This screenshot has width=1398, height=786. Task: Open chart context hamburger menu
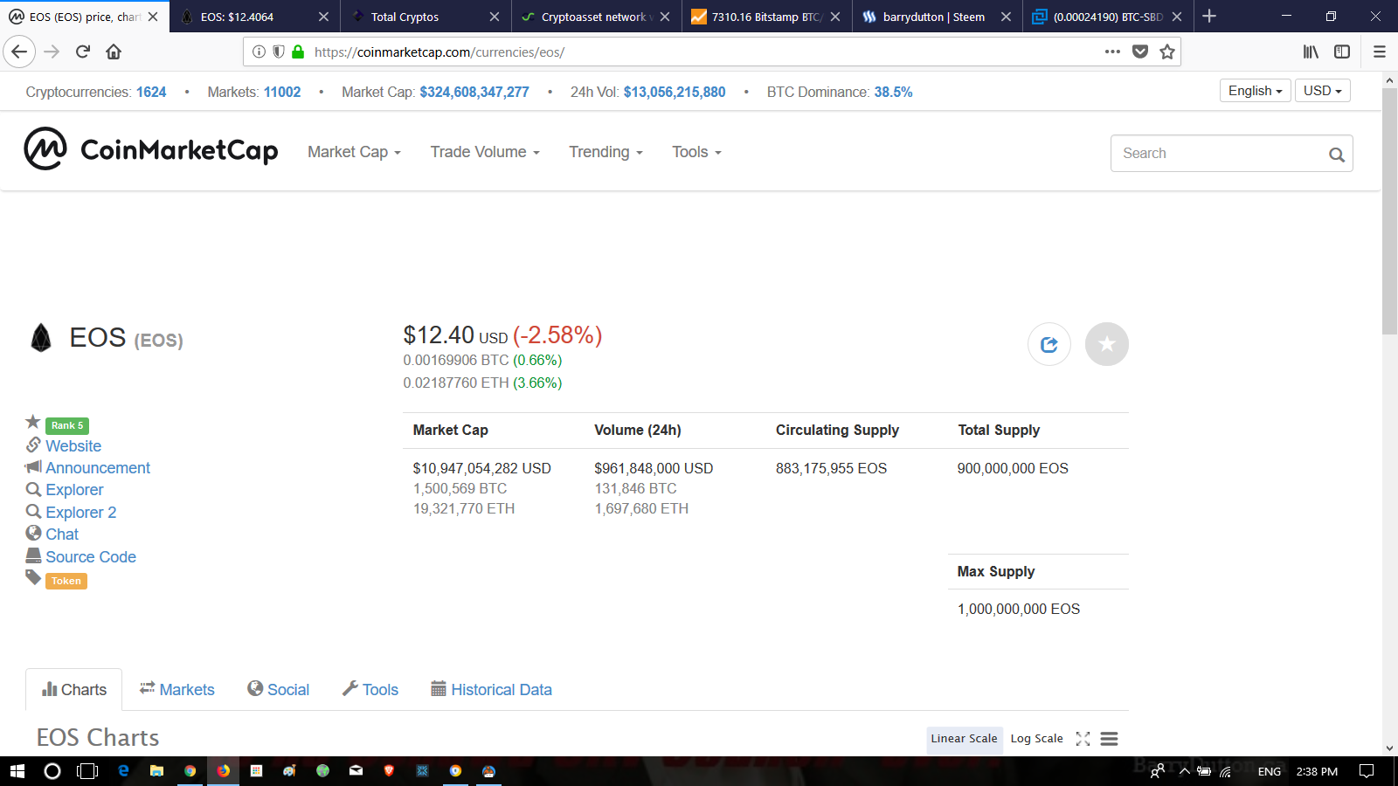click(x=1109, y=739)
